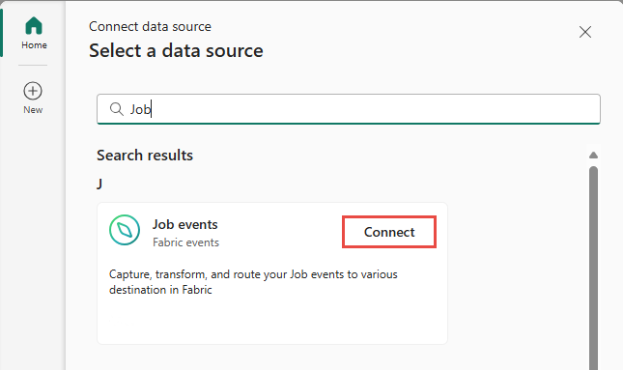The image size is (623, 370).
Task: Click the Select a data source heading
Action: [176, 51]
